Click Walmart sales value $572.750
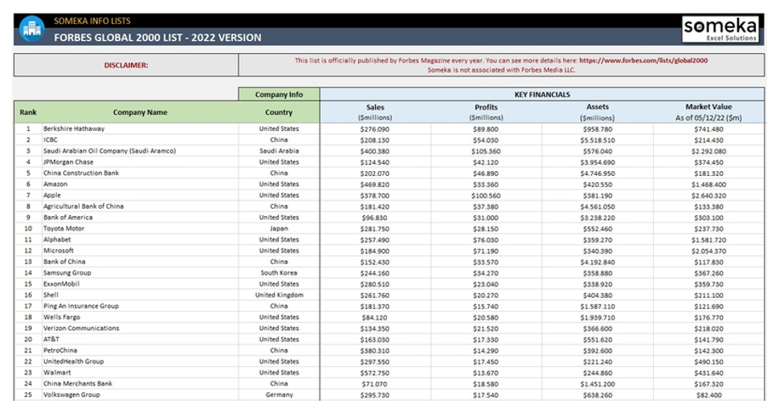Viewport: 775px width, 416px height. (374, 373)
